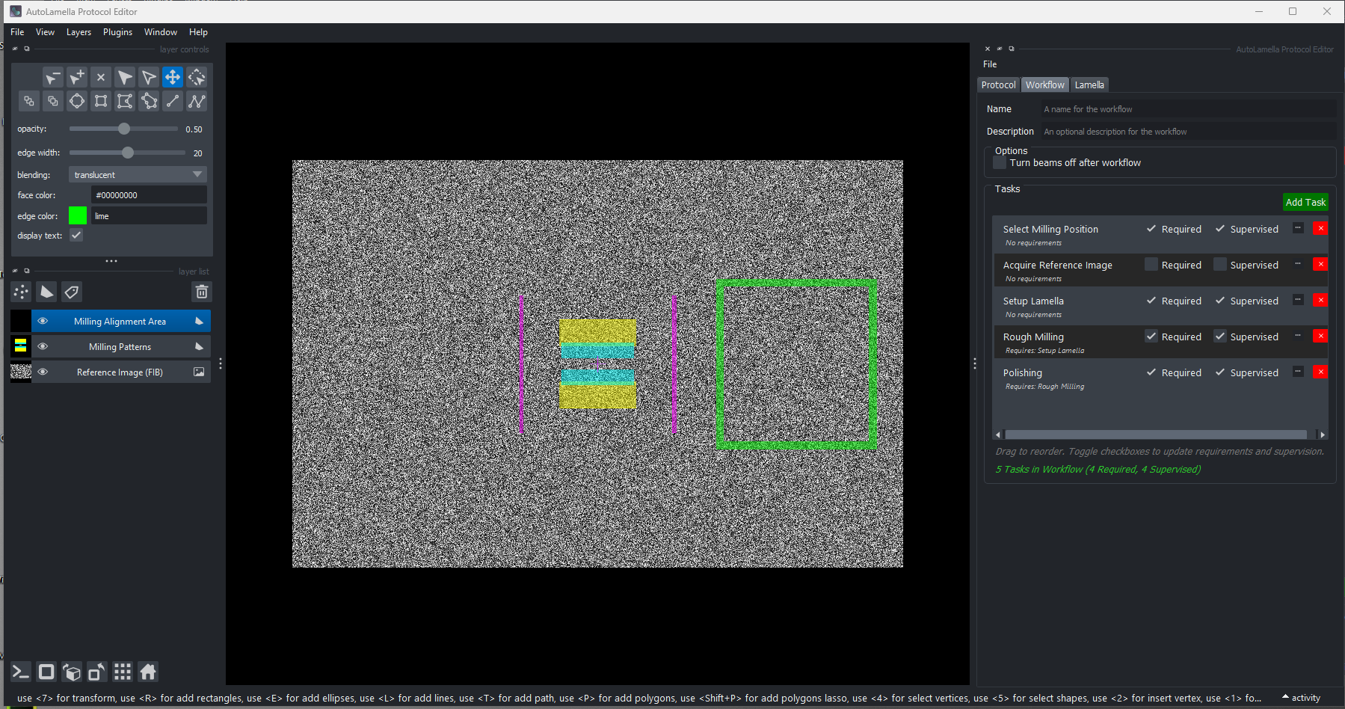The image size is (1345, 709).
Task: Open the napari console
Action: 20,672
